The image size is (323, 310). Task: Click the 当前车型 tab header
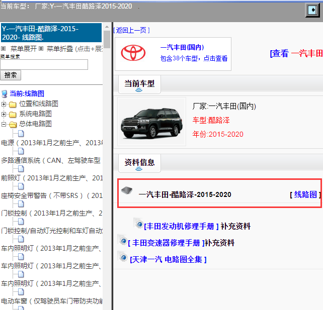coord(139,84)
